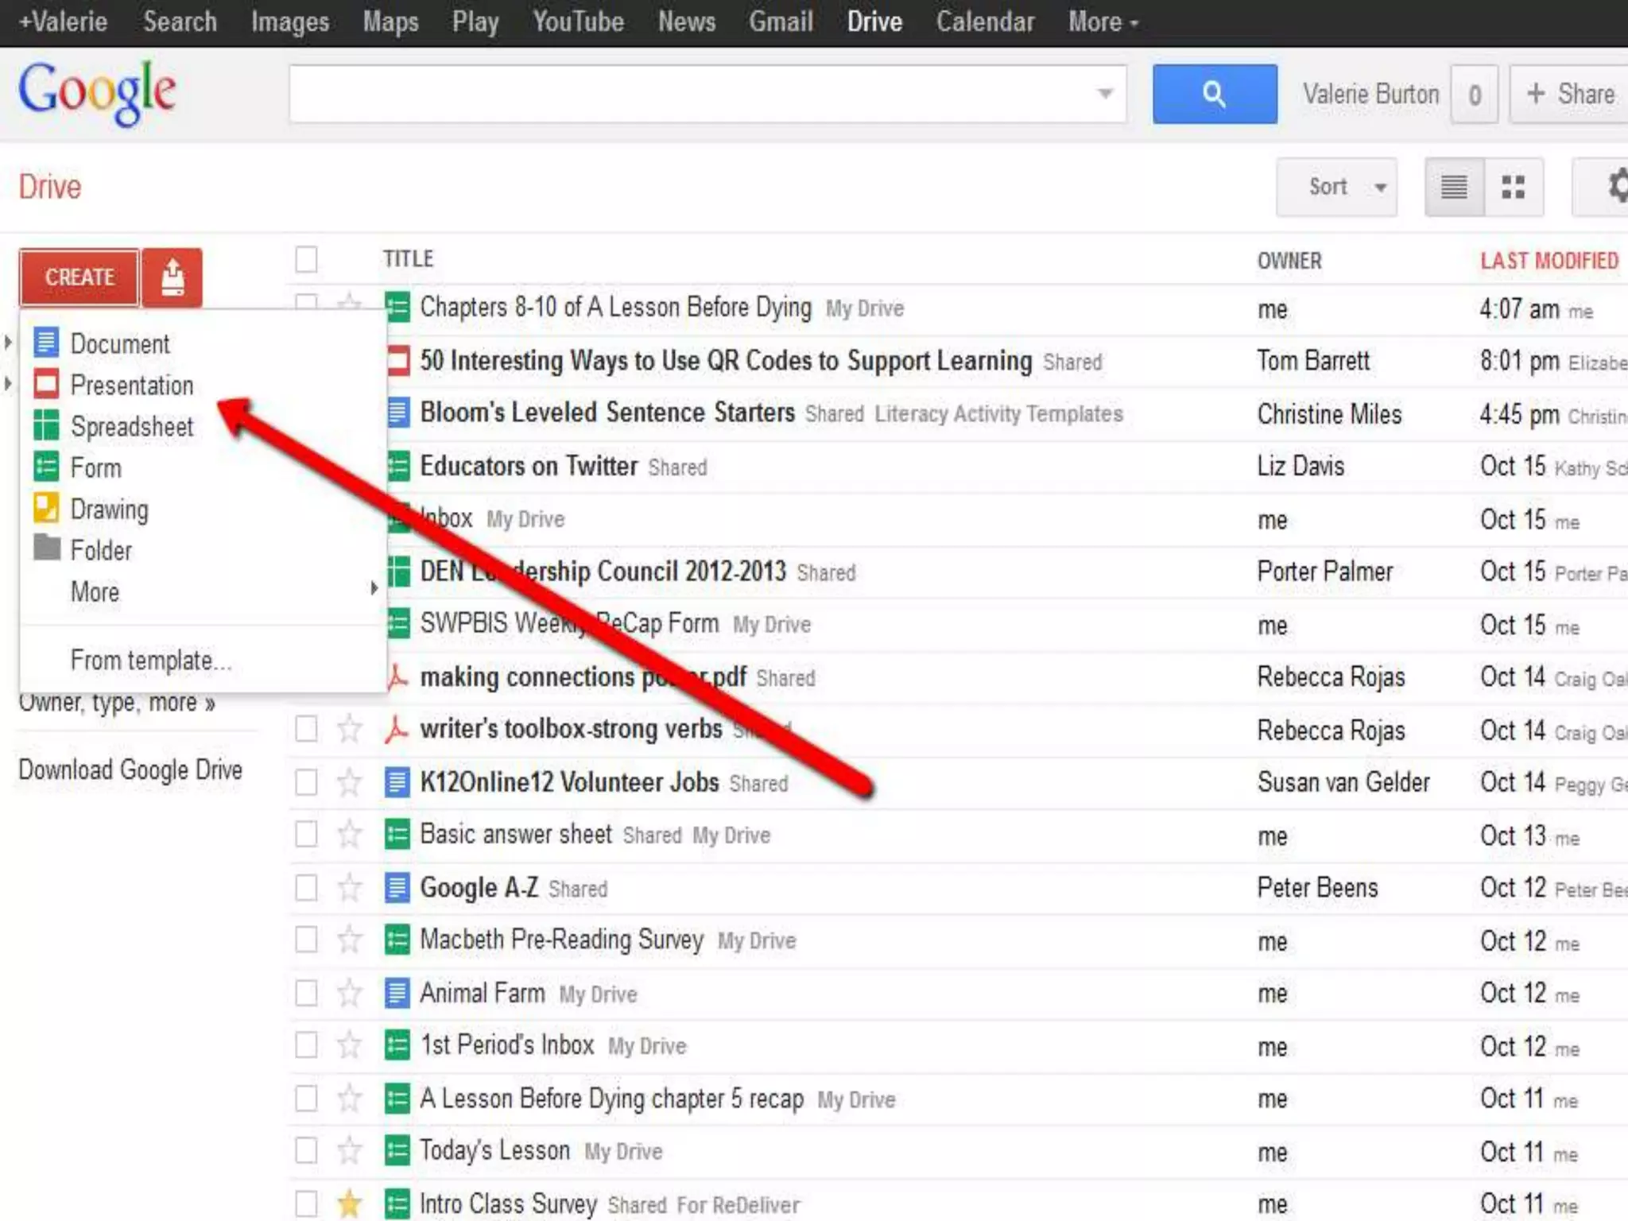Click the notifications count box
Viewport: 1628px width, 1221px height.
1475,95
